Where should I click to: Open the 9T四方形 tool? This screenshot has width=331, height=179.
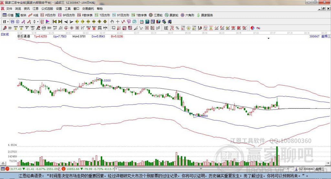click(121, 15)
